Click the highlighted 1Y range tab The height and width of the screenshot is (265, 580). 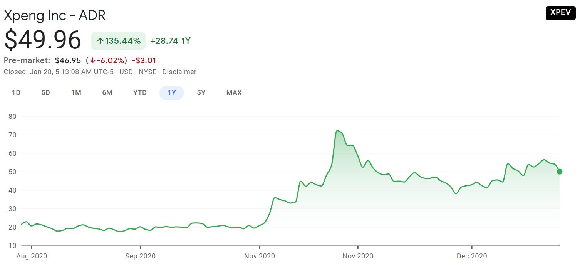click(x=172, y=93)
